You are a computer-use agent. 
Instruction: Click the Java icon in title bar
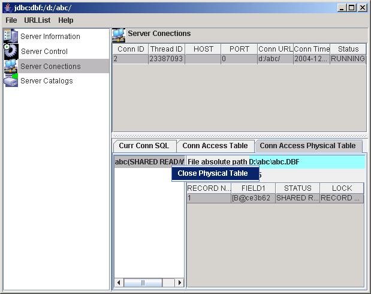pyautogui.click(x=7, y=7)
